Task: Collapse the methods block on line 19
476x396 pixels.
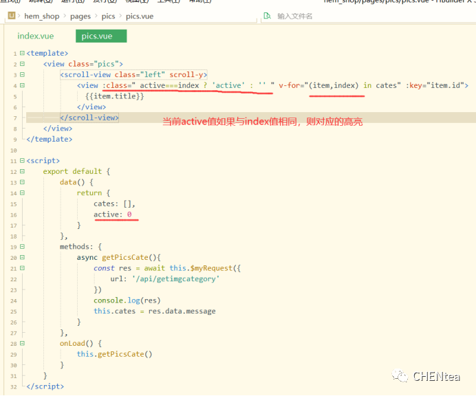Action: point(22,247)
